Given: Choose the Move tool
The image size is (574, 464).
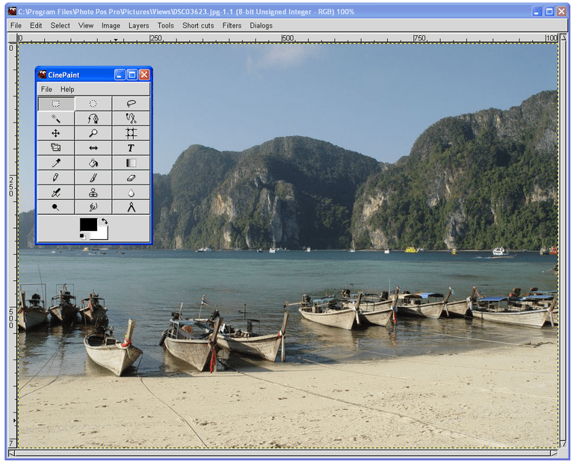Looking at the screenshot, I should pos(56,133).
